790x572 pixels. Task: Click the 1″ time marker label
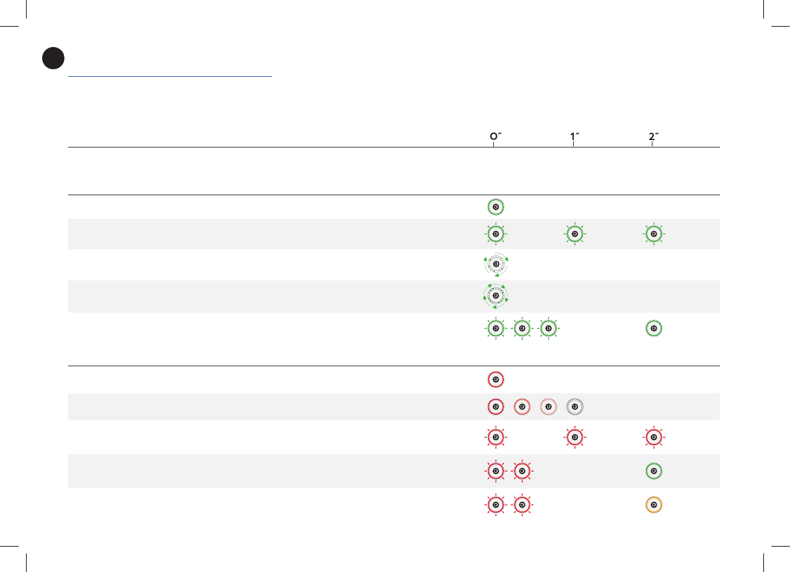click(574, 137)
